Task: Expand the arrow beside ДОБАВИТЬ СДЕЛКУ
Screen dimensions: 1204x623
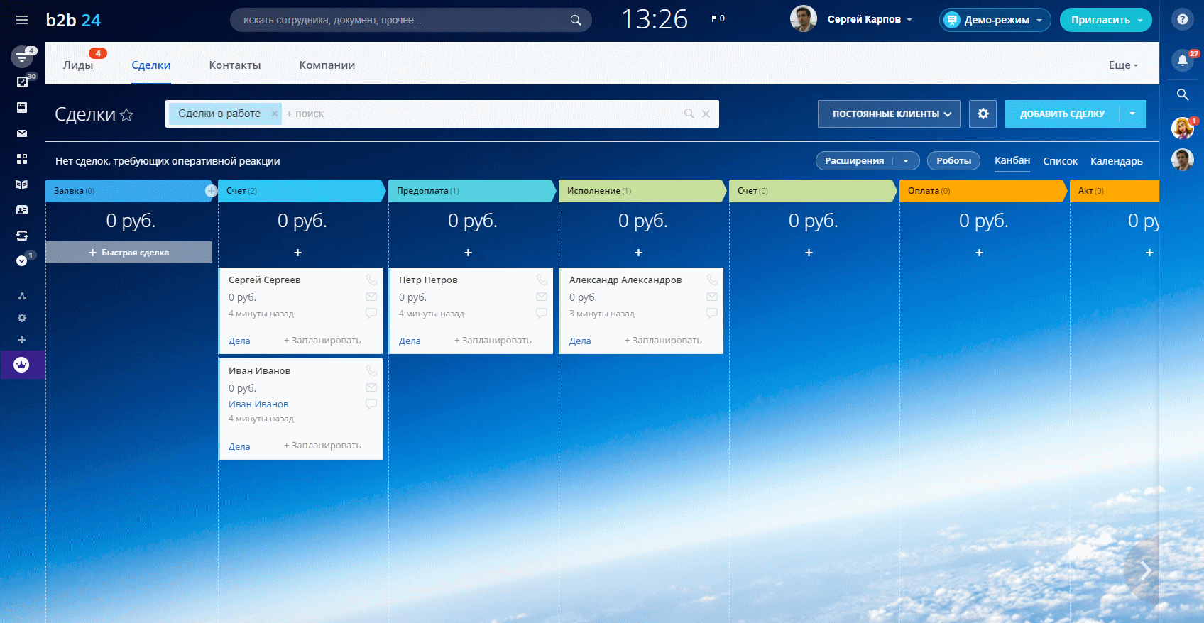Action: click(1132, 114)
